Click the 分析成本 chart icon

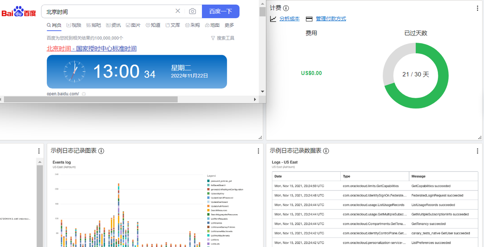click(x=273, y=19)
